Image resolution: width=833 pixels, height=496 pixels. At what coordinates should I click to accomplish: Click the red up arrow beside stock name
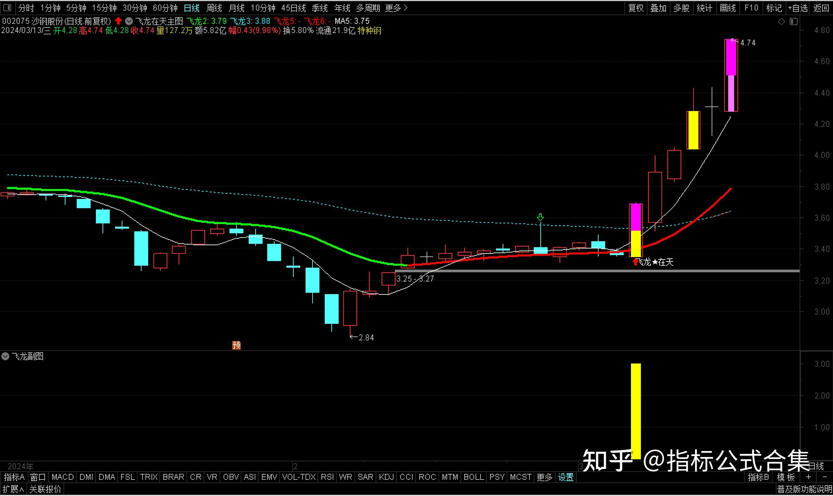pos(118,21)
